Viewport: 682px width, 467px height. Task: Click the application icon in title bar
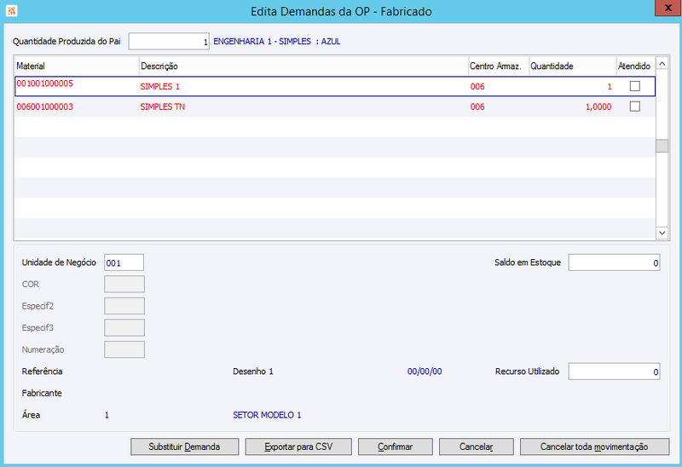click(x=11, y=11)
